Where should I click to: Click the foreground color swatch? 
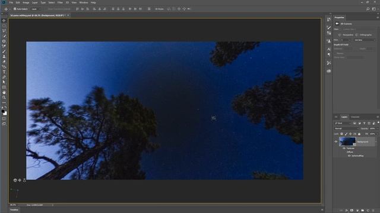3,112
